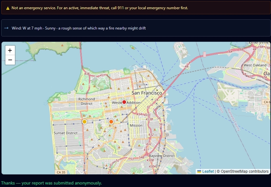
Task: Select the yellow report marker on the map
Action: 84,122
